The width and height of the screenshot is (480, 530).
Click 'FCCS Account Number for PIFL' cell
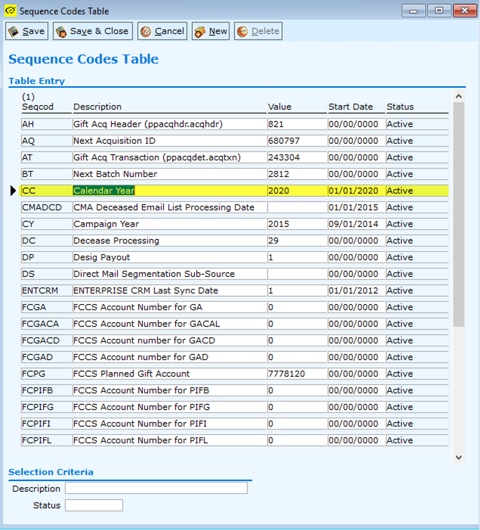point(170,440)
